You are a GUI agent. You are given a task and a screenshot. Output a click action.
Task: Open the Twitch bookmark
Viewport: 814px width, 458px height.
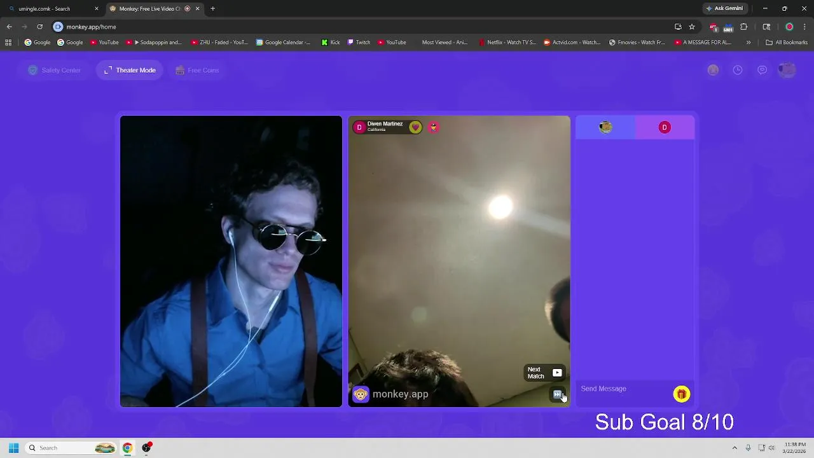point(359,43)
